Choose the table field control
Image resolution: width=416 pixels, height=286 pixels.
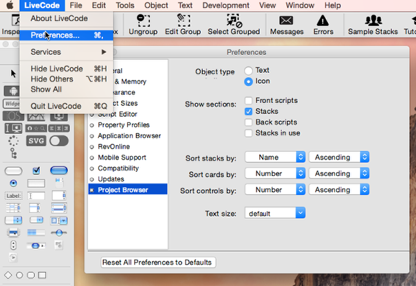pyautogui.click(x=13, y=208)
